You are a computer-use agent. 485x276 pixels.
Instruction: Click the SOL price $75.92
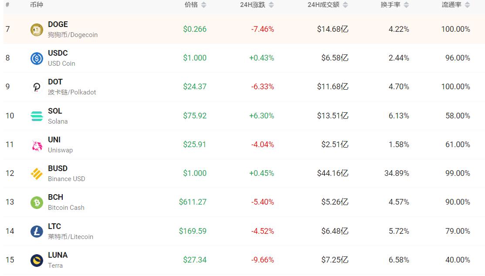pyautogui.click(x=195, y=116)
